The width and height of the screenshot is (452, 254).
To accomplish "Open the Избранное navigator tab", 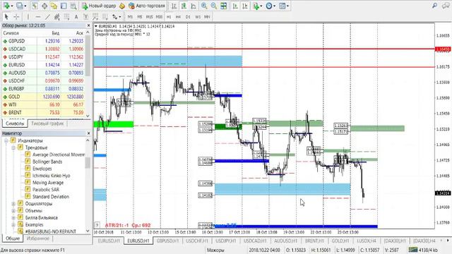I will point(37,238).
